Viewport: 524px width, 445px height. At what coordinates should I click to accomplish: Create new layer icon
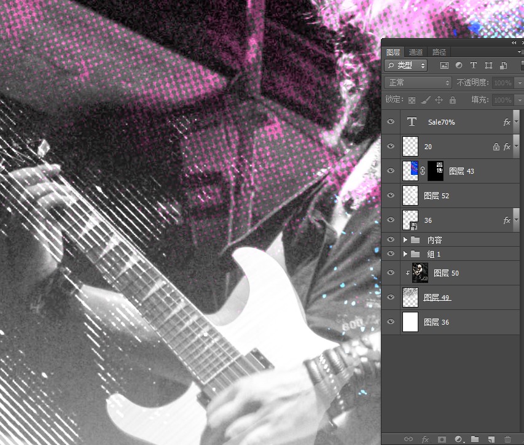click(491, 439)
